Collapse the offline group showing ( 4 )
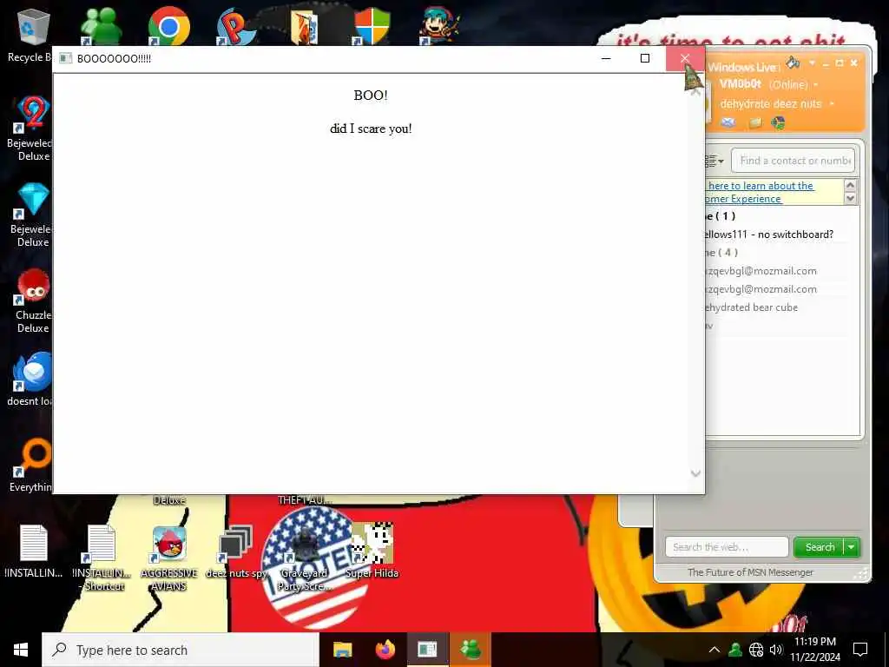Screen dimensions: 889x667 [x=721, y=253]
